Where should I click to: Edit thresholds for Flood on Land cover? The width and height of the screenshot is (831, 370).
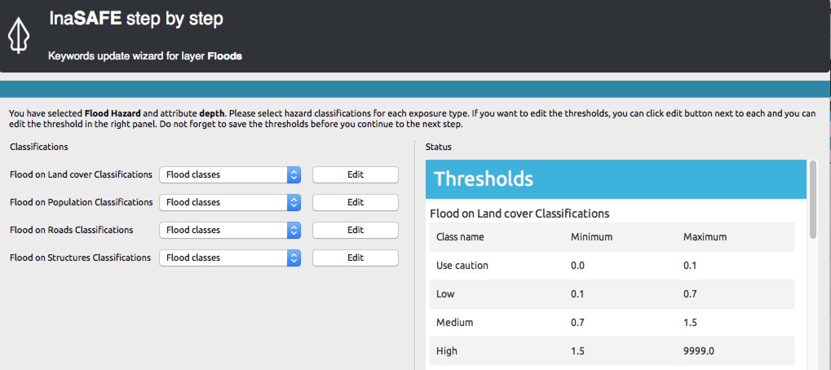(355, 175)
